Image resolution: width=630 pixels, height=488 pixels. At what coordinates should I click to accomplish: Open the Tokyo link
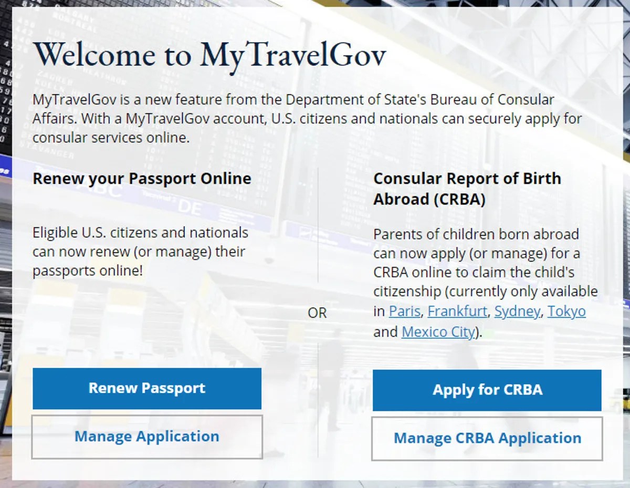click(566, 311)
